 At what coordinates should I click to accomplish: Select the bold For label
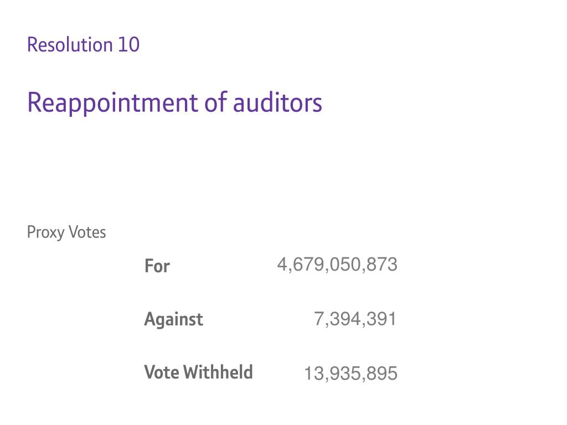157,266
